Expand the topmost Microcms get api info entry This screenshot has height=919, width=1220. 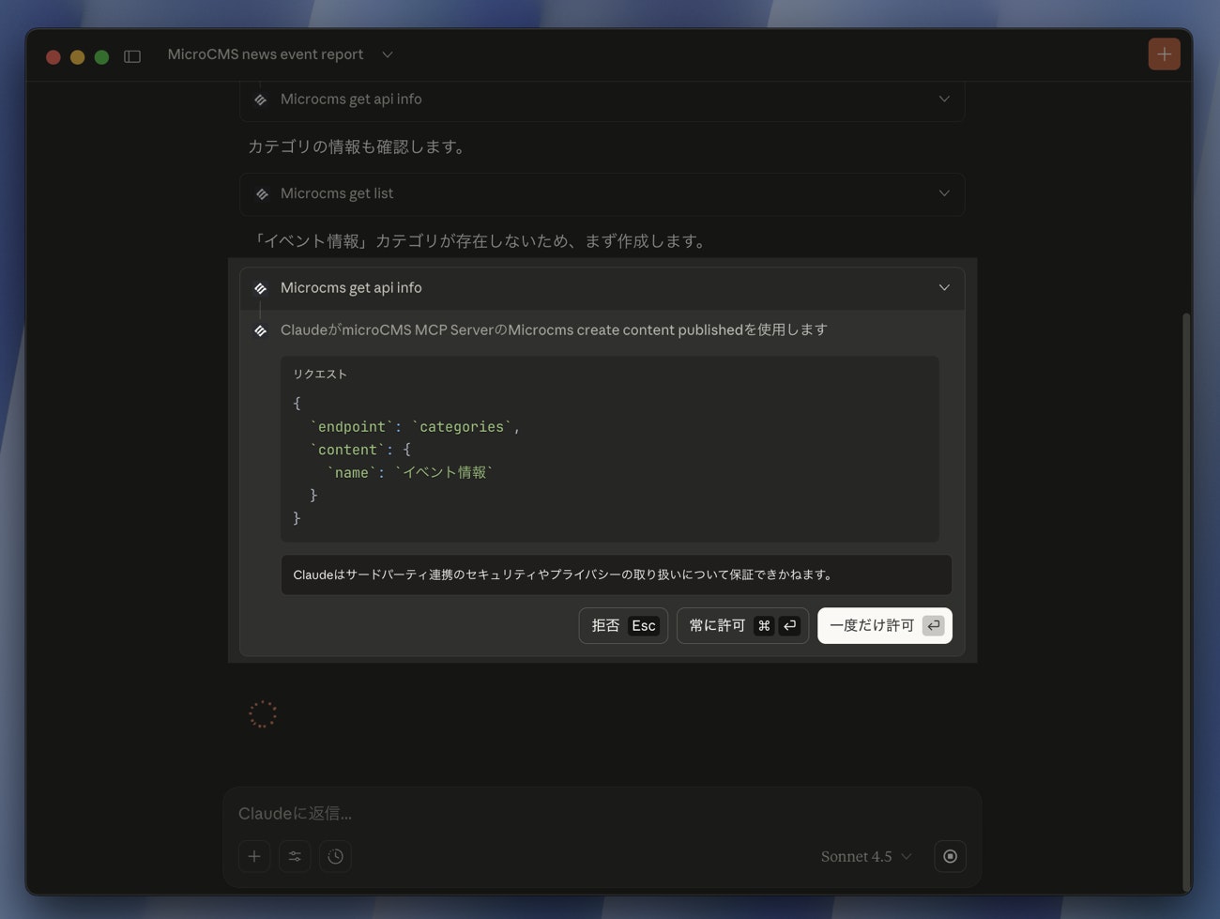tap(944, 99)
